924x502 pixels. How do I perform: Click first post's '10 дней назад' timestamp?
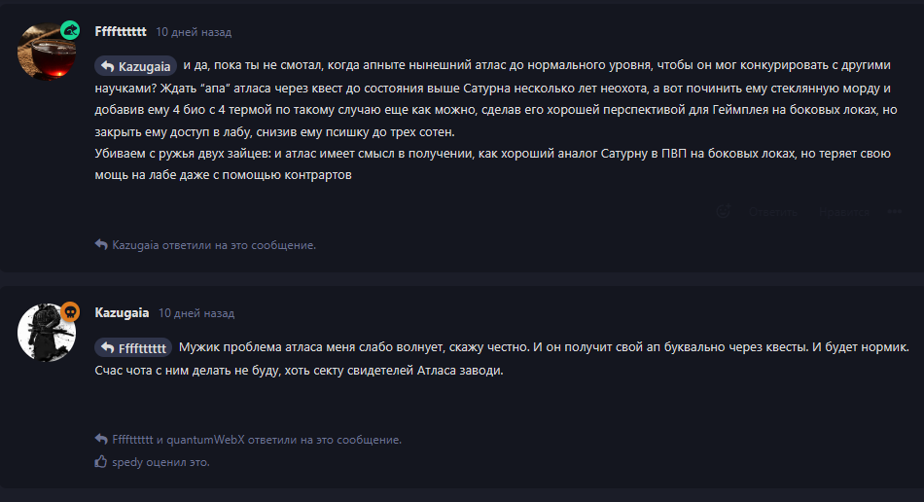point(194,32)
